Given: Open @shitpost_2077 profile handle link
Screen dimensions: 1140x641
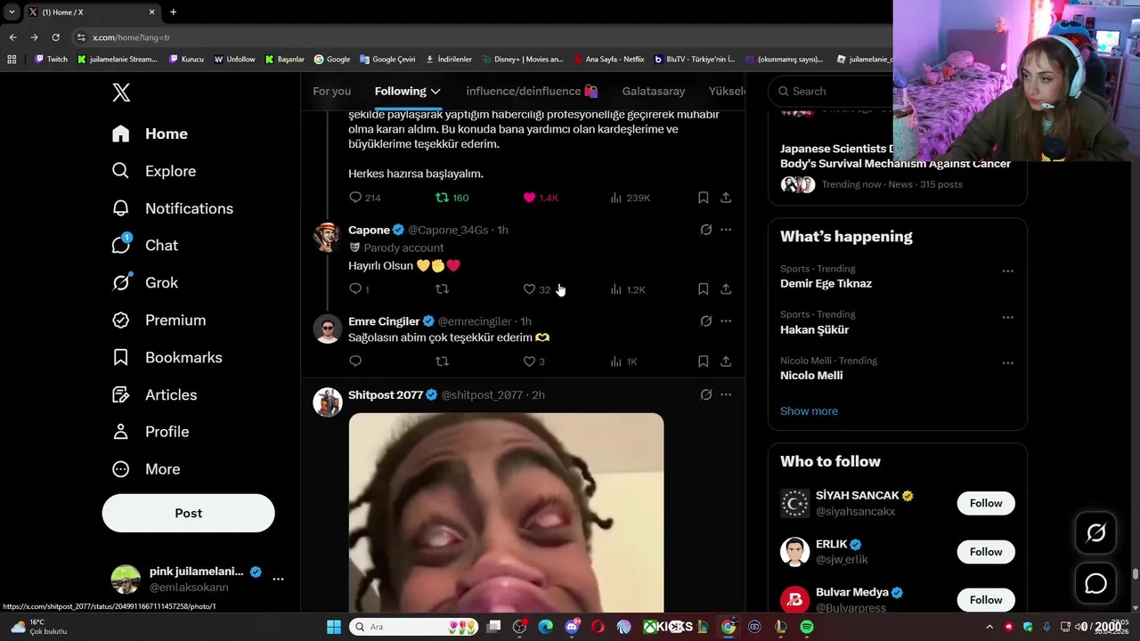Looking at the screenshot, I should point(482,395).
